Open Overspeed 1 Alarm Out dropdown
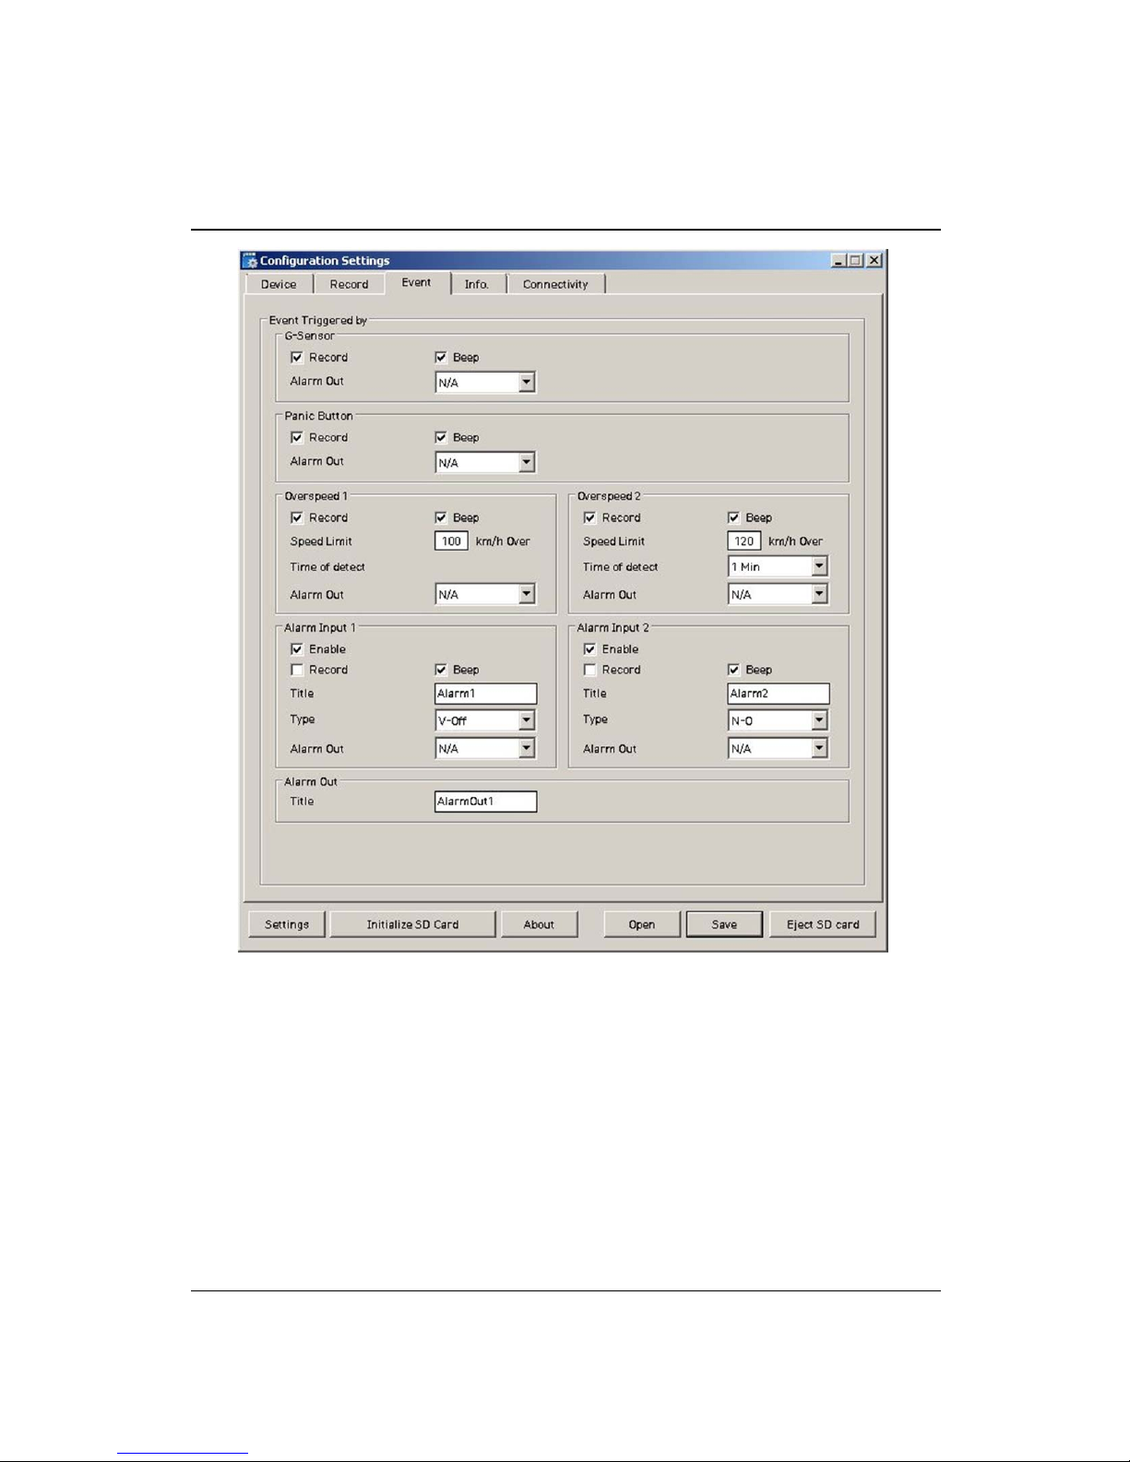 485,595
